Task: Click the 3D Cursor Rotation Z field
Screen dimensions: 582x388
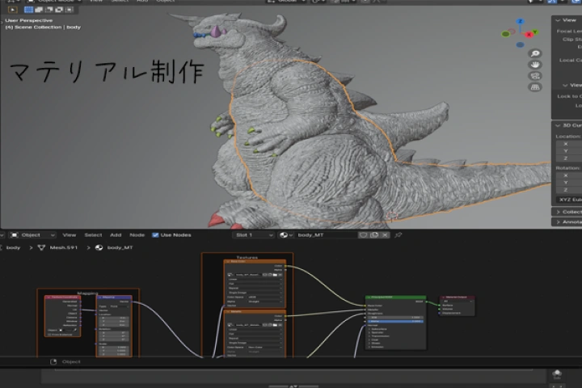Action: click(x=569, y=190)
